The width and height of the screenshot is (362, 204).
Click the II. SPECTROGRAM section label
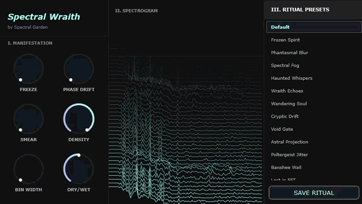click(x=137, y=11)
